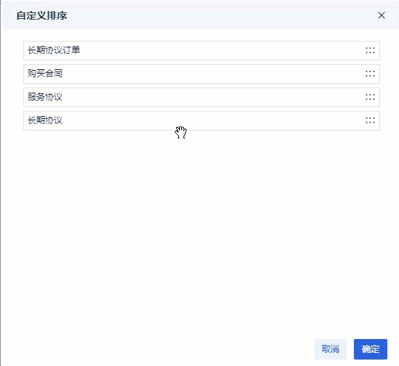Click the 自定义排序 dialog title
Image resolution: width=399 pixels, height=366 pixels.
tap(42, 15)
